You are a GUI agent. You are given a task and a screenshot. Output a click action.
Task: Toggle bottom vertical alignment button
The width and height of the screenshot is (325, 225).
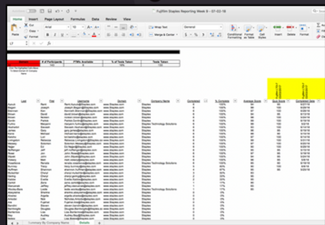[x=123, y=27]
